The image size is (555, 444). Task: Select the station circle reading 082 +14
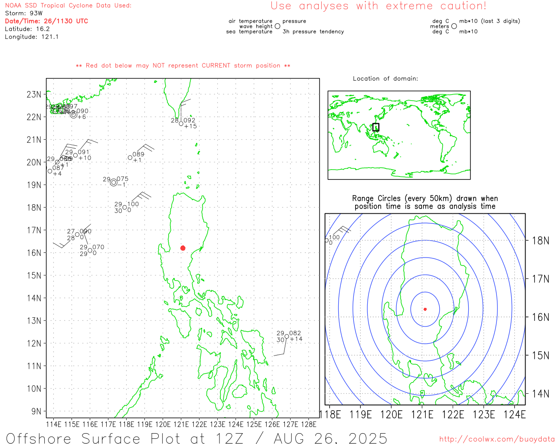click(x=287, y=336)
